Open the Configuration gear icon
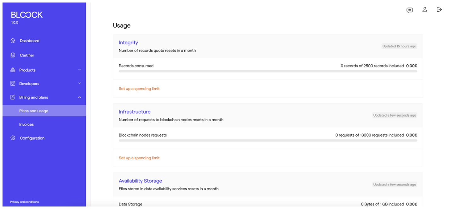Image resolution: width=450 pixels, height=209 pixels. coord(13,138)
